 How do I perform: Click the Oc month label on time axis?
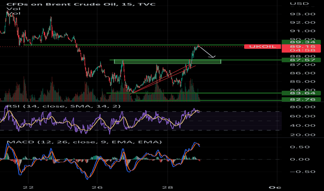pos(275,187)
